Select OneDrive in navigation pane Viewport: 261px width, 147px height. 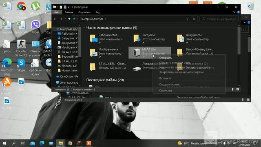pos(67,76)
